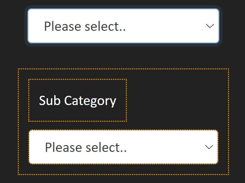
Task: Click the Sub Category dropdown chevron arrow
Action: pyautogui.click(x=209, y=147)
